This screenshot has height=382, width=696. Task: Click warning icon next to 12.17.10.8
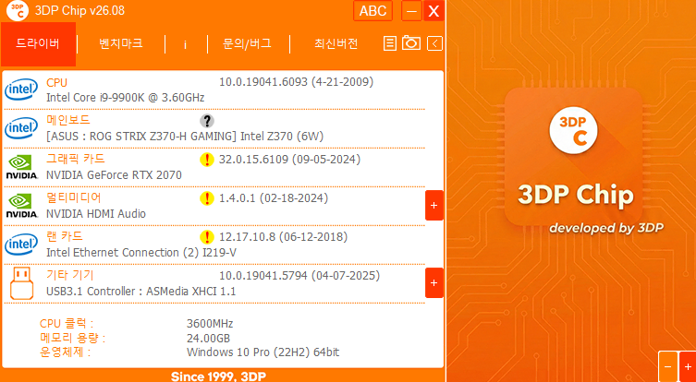pos(207,237)
